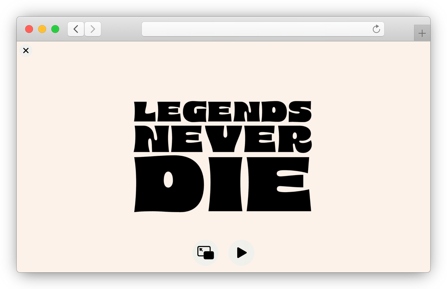Open picture-in-picture mode icon
This screenshot has height=289, width=447.
(205, 253)
